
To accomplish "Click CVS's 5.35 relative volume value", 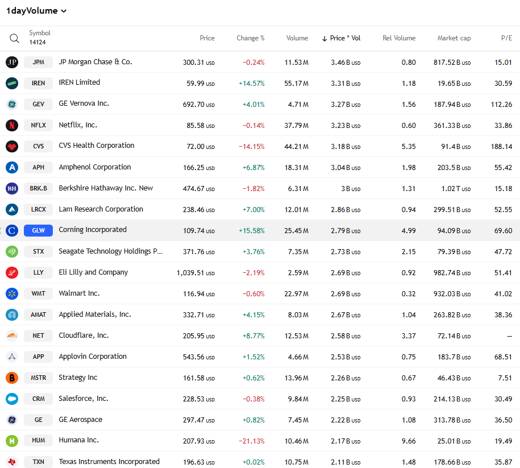I will [409, 147].
